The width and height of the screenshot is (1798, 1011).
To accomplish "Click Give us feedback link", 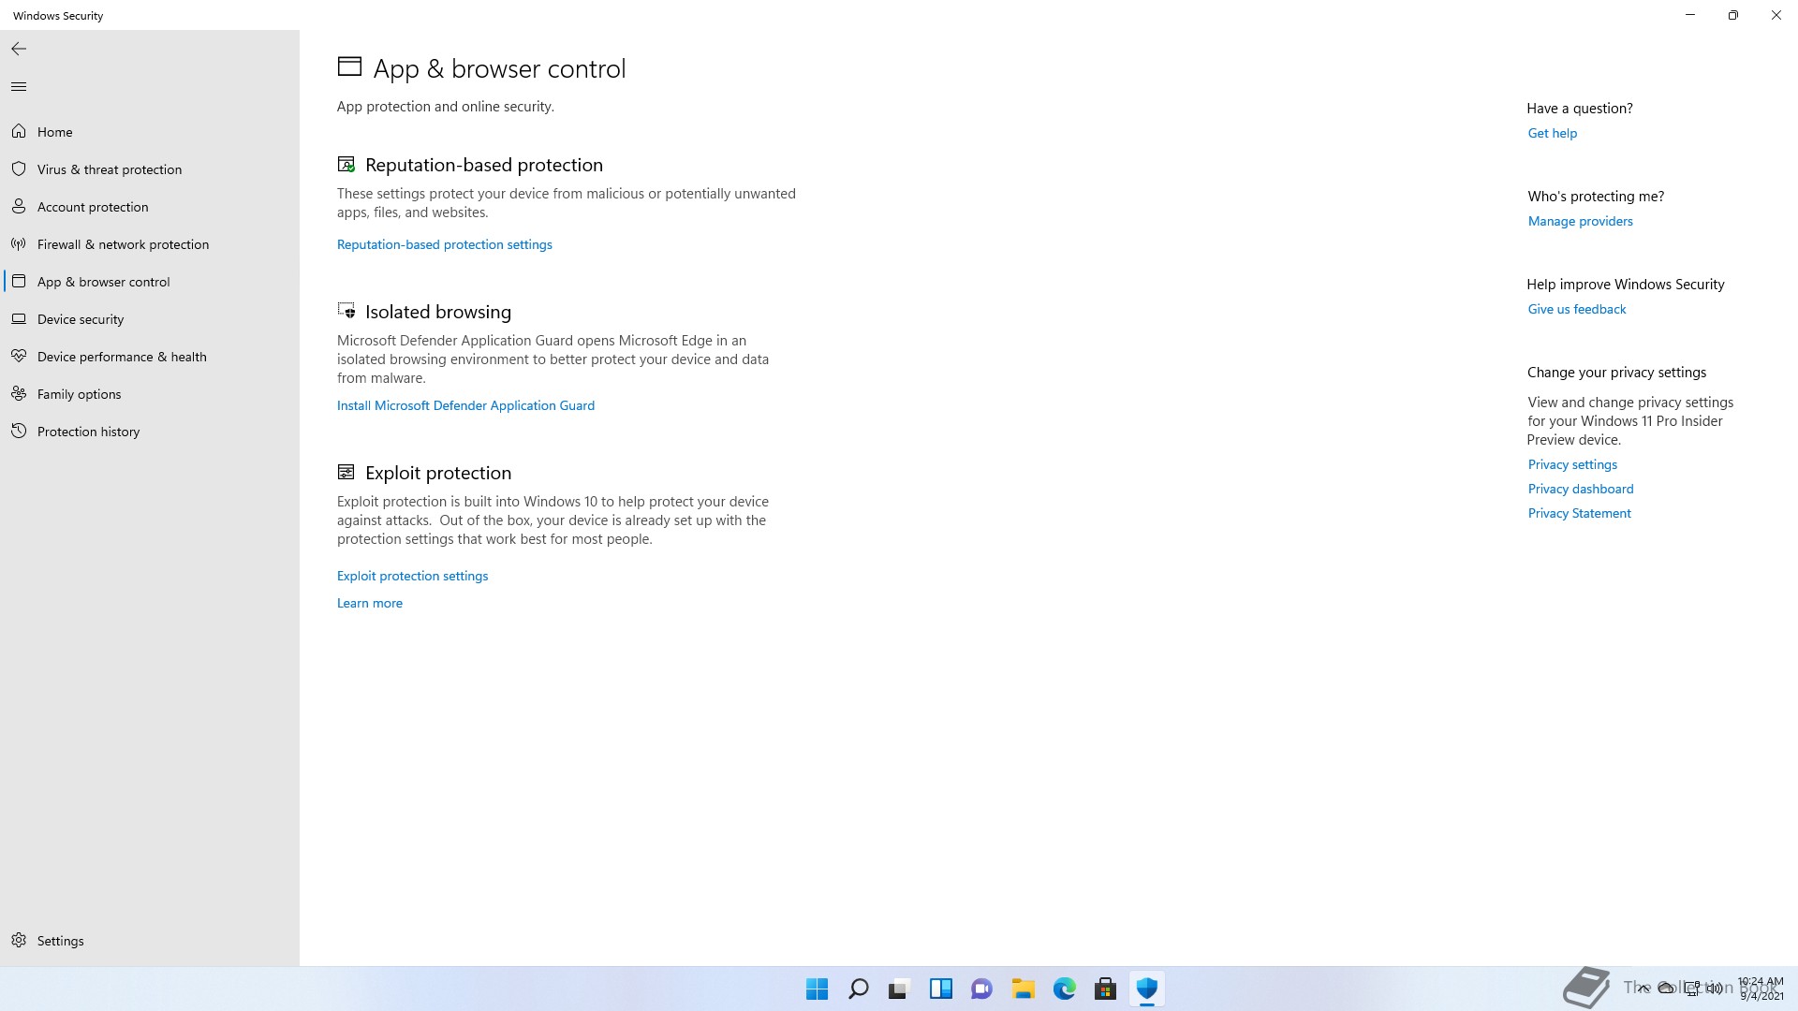I will tap(1577, 309).
